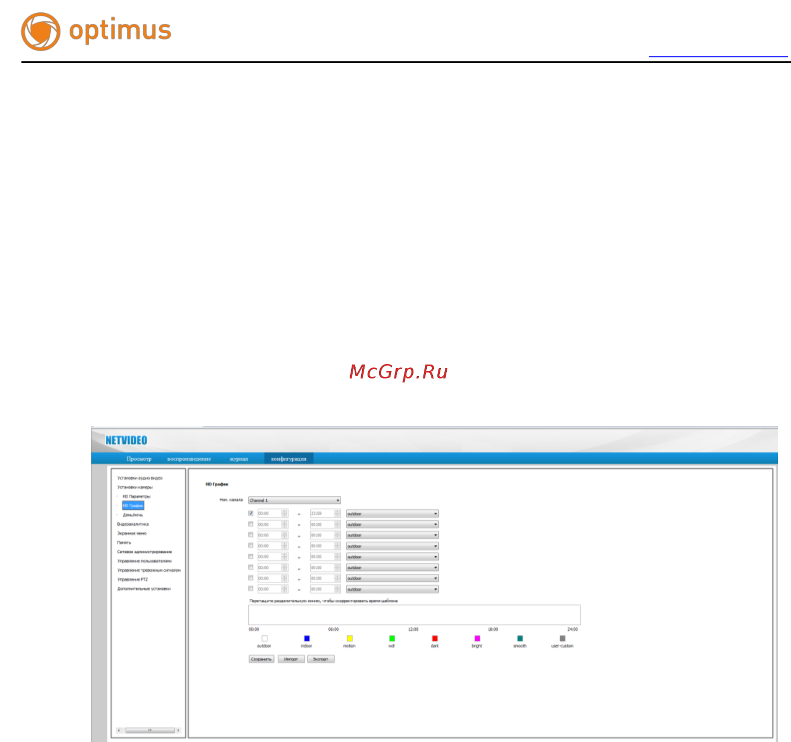
Task: Open Управление пользователями in the sidebar
Action: (144, 561)
